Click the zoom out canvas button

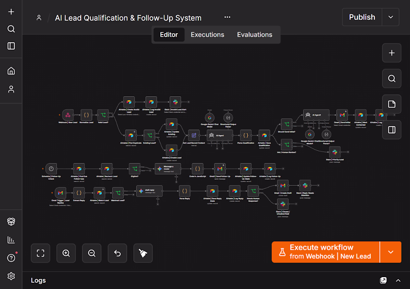pyautogui.click(x=92, y=253)
